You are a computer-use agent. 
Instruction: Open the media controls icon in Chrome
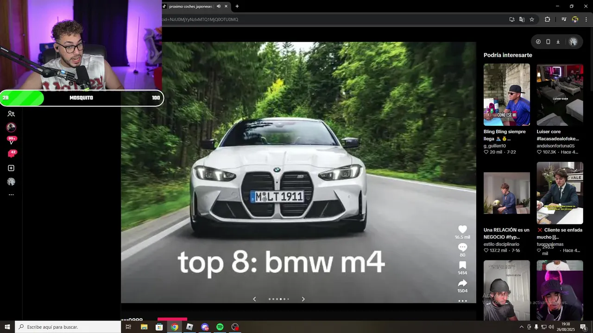[564, 19]
